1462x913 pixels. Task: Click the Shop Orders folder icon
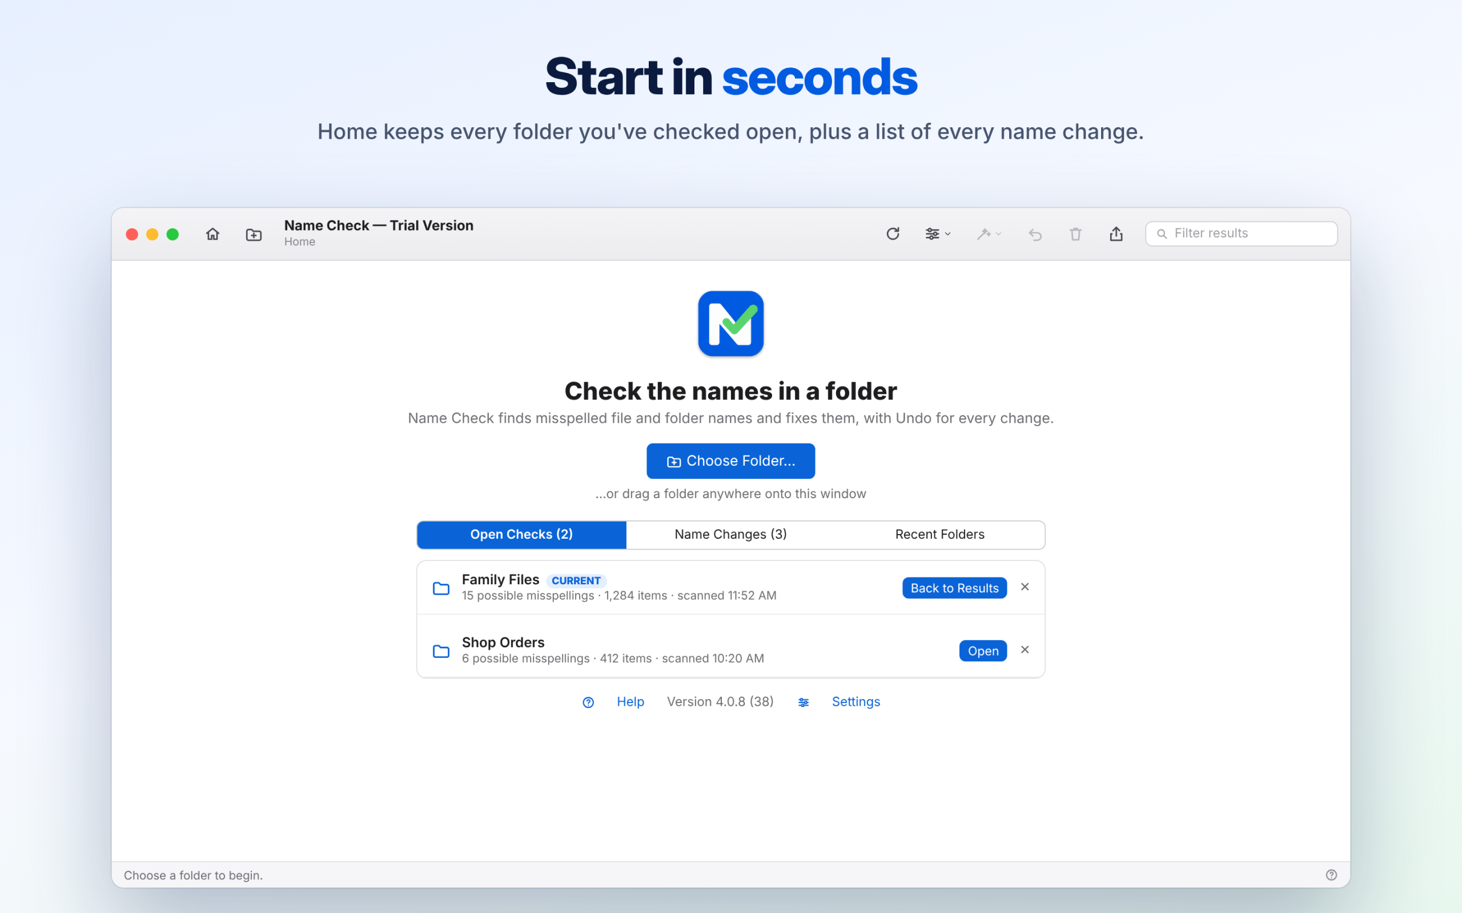pos(441,651)
